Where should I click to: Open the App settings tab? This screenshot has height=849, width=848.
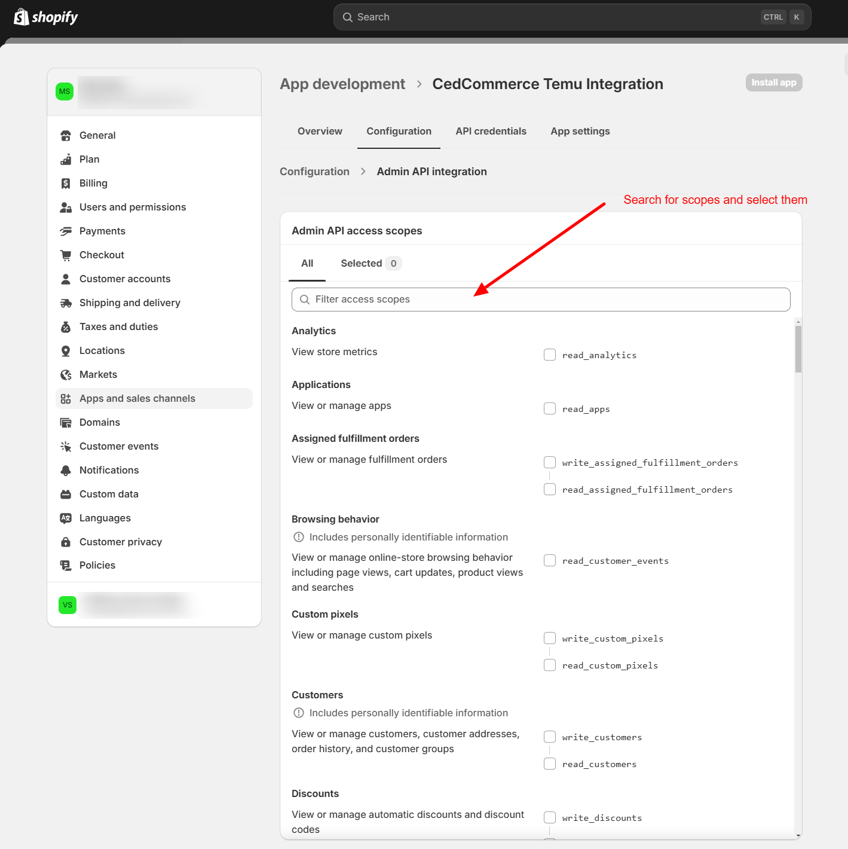[x=580, y=132]
